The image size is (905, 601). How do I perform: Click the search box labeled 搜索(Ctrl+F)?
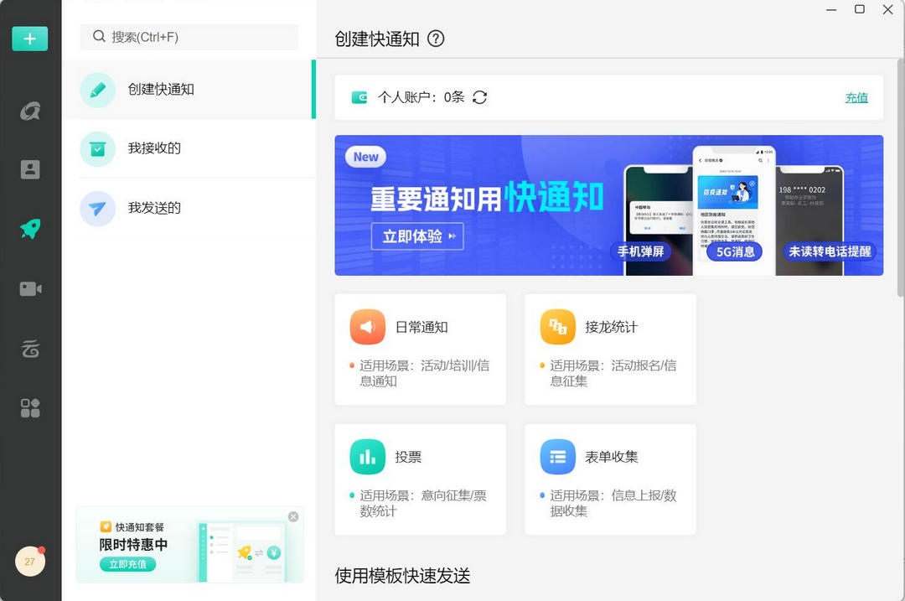tap(189, 37)
